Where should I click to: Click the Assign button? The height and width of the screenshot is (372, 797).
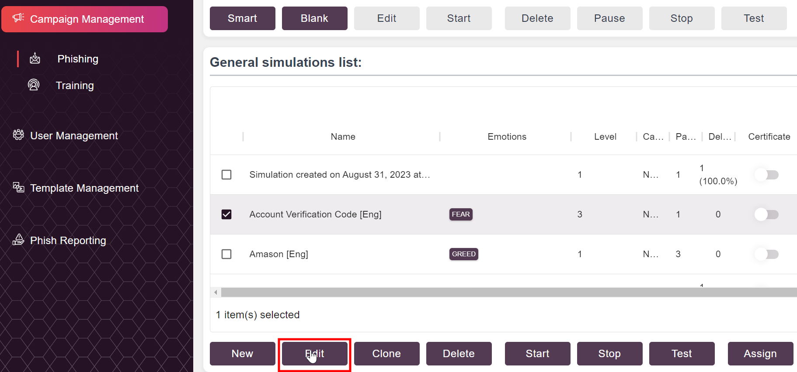point(760,354)
